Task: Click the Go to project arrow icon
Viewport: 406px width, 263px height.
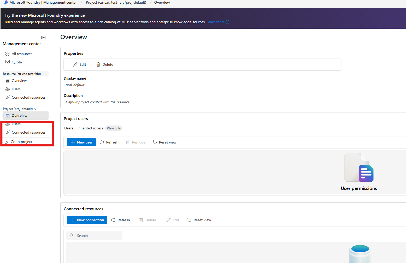Action: (x=7, y=142)
